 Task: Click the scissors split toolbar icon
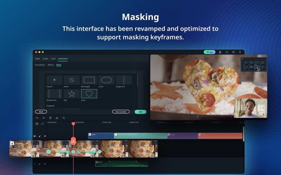tap(57, 118)
